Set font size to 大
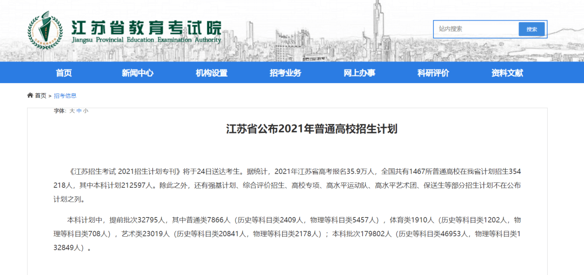Screen dimensions: 584x275 (72, 111)
